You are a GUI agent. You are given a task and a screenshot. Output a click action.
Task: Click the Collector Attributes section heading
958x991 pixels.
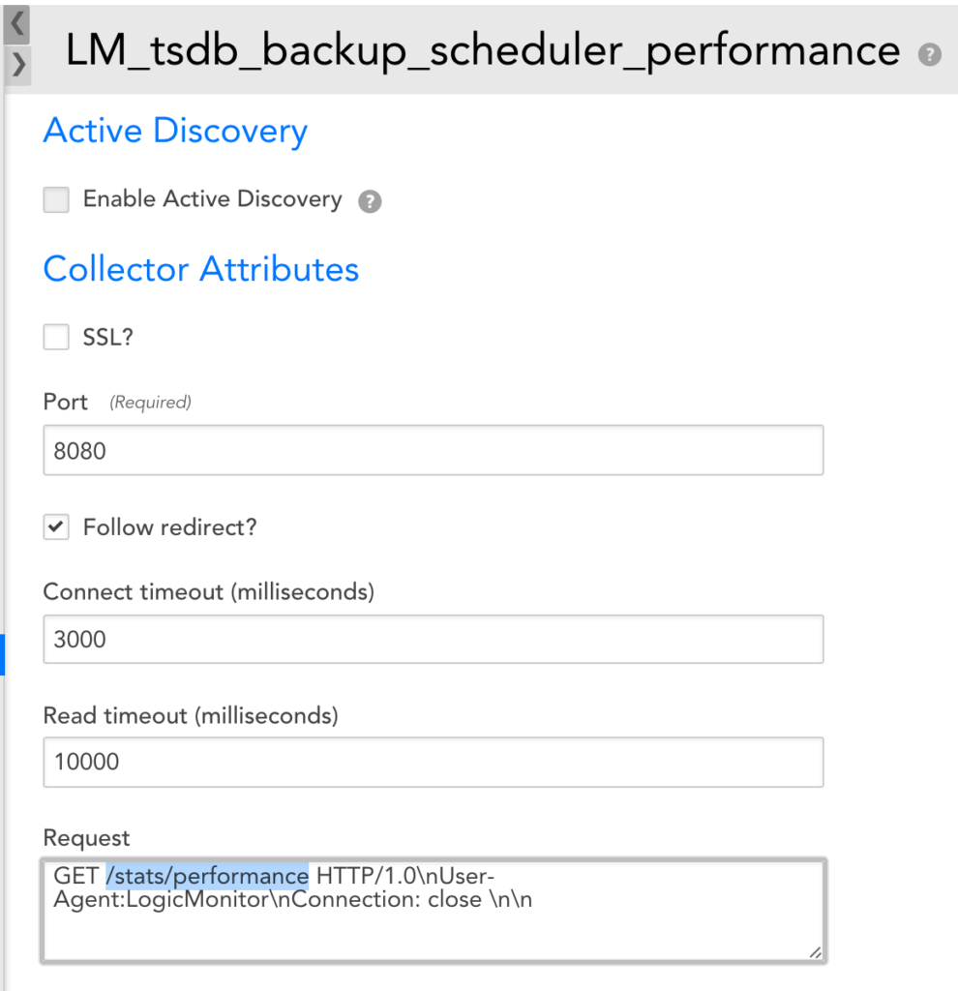pos(201,268)
